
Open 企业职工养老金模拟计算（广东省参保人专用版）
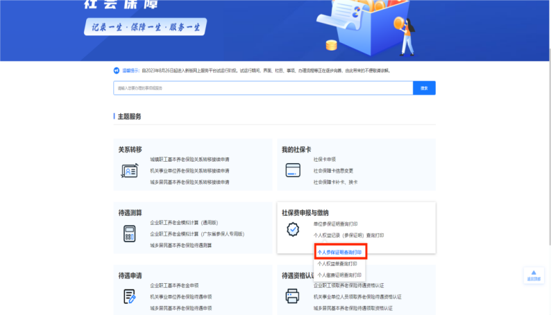point(197,234)
